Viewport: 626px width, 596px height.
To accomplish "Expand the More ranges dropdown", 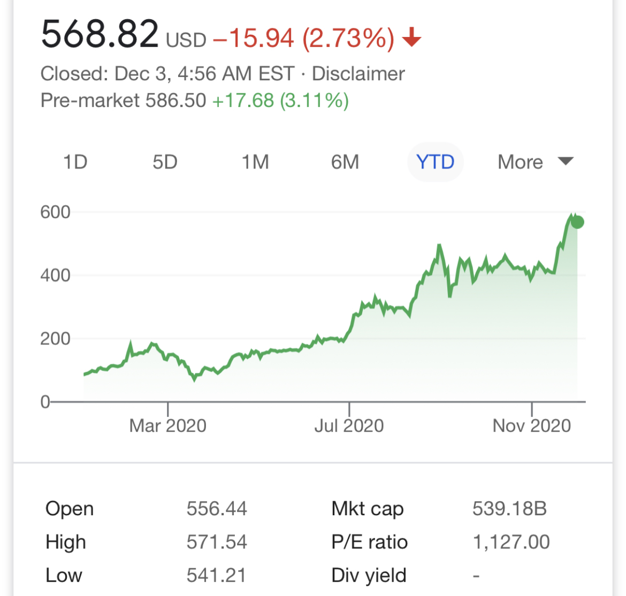I will 520,162.
